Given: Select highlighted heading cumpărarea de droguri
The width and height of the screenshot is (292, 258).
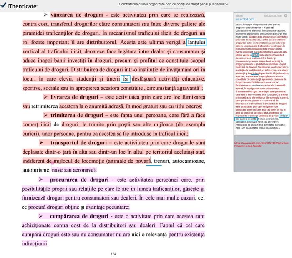Looking at the screenshot, I should click(79, 216).
